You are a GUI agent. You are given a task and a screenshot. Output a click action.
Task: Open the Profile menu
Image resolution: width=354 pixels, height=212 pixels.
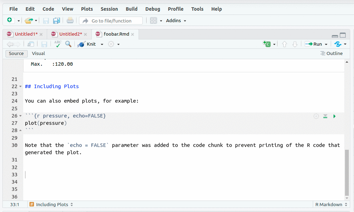click(176, 9)
